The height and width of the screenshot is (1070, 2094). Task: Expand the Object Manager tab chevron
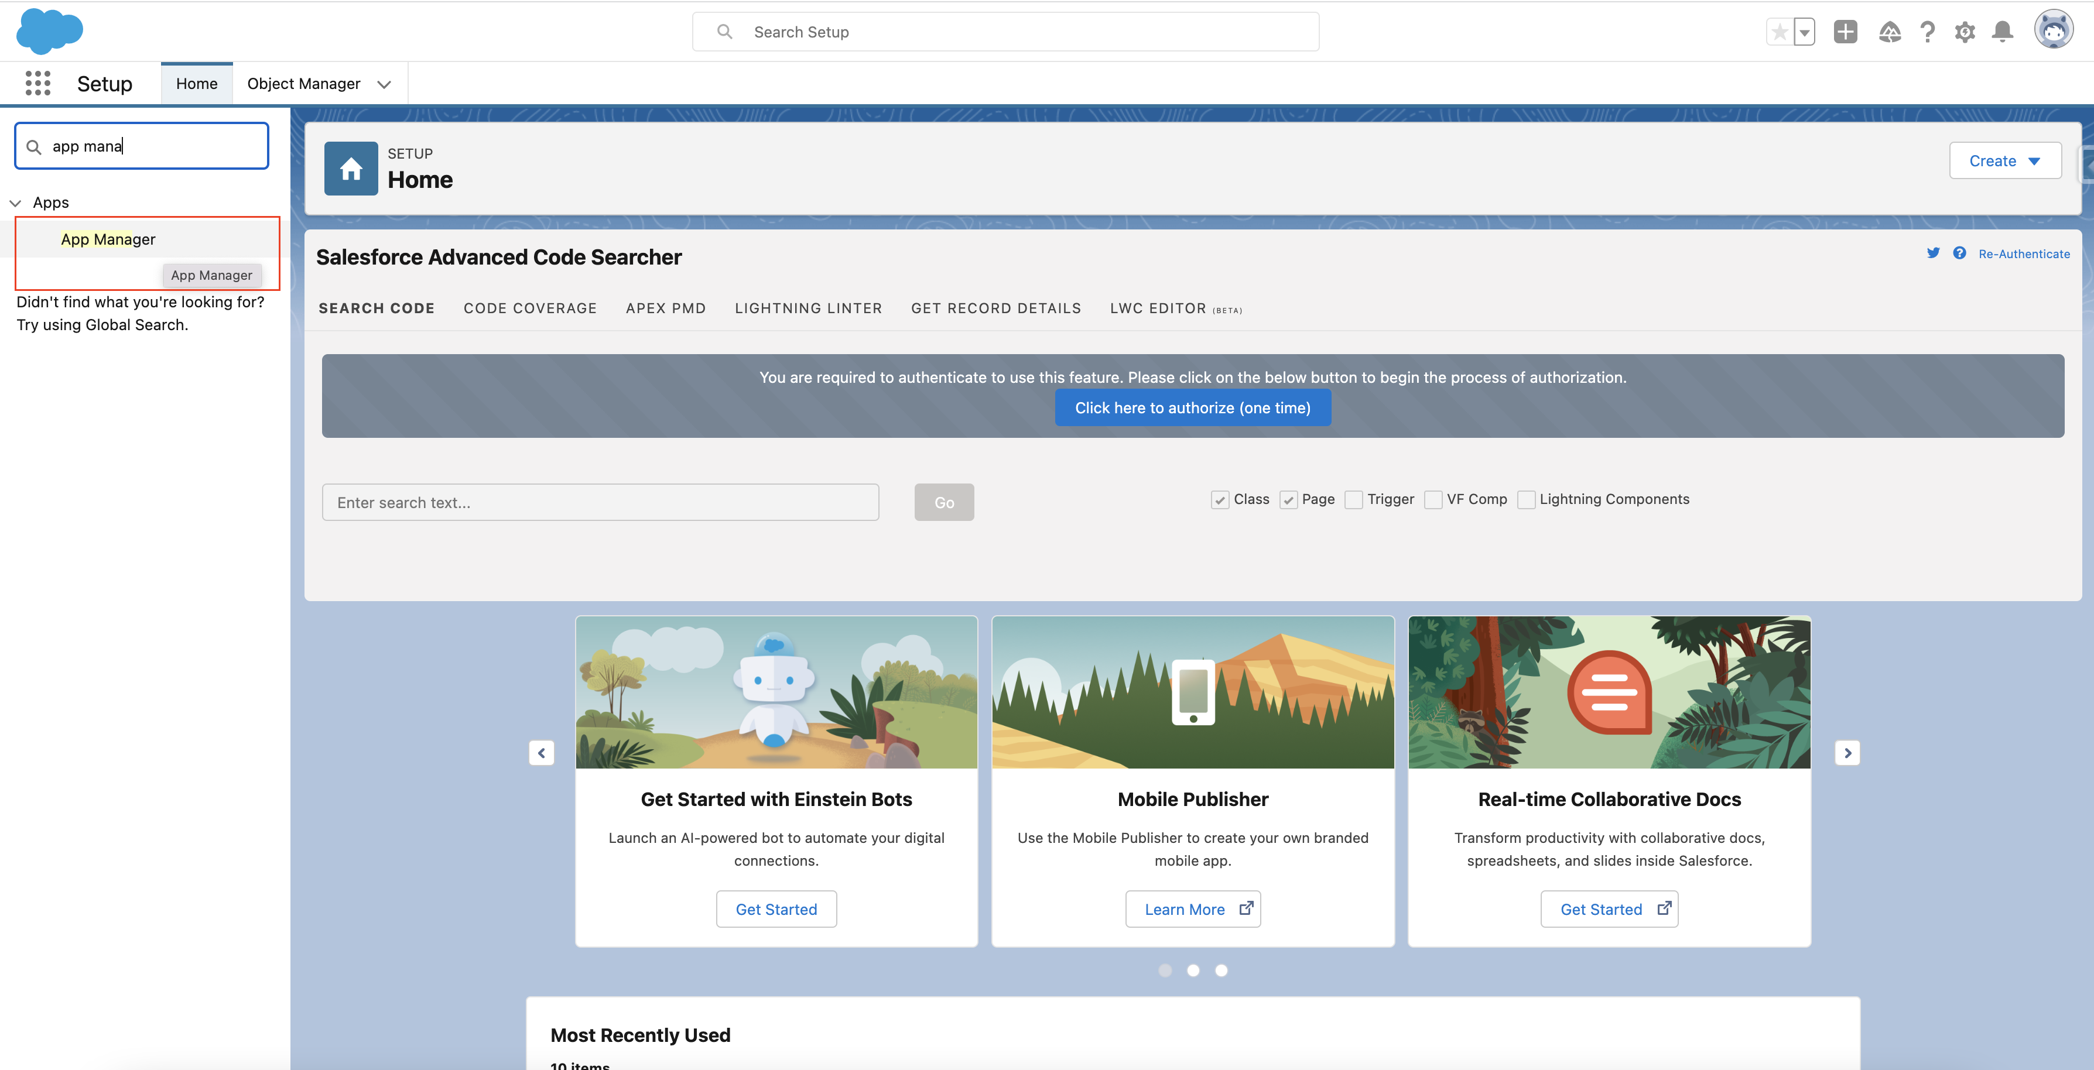click(x=385, y=84)
